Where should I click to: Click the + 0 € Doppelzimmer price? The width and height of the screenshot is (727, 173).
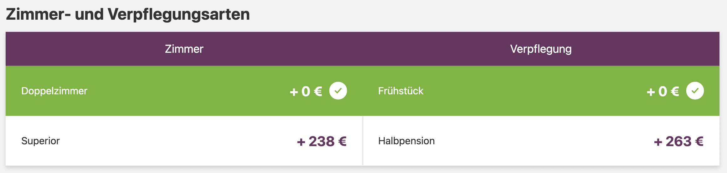[x=306, y=91]
